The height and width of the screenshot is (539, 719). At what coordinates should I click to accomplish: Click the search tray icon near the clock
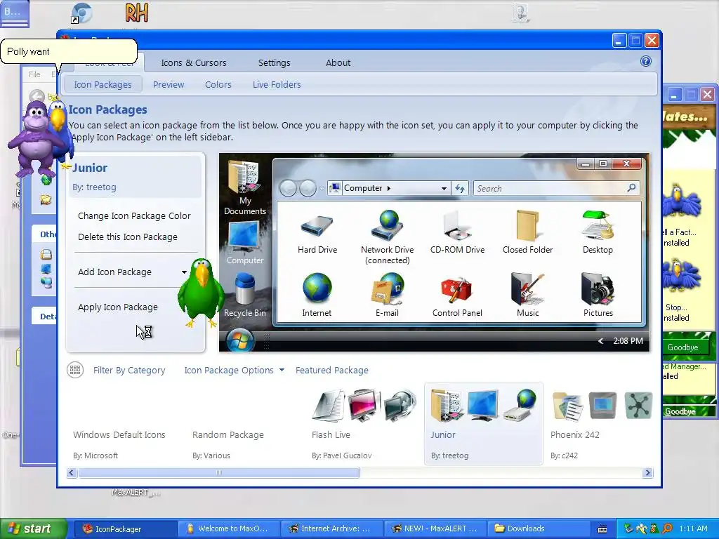tap(667, 528)
